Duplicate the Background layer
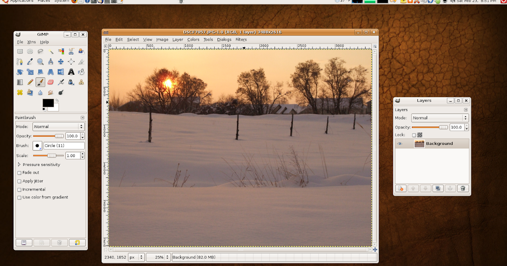 tap(438, 188)
